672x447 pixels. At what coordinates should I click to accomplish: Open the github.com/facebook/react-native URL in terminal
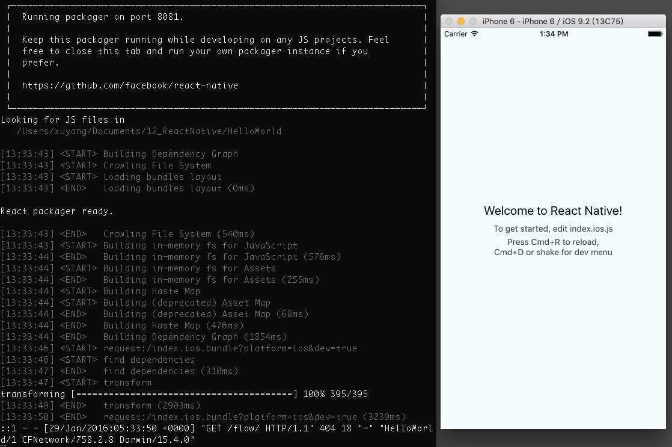tap(130, 85)
